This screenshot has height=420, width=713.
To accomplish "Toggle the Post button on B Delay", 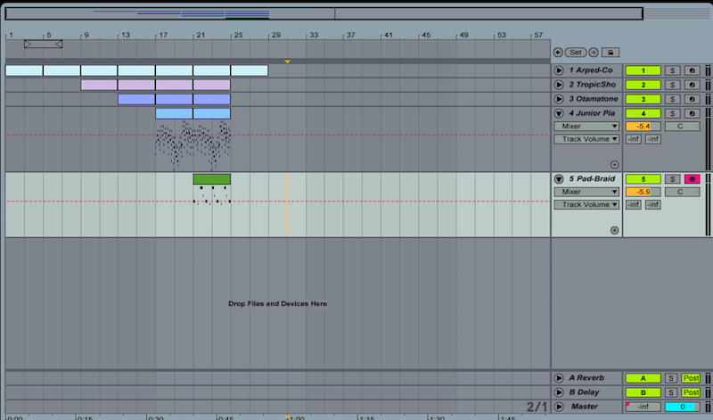I will pyautogui.click(x=691, y=392).
